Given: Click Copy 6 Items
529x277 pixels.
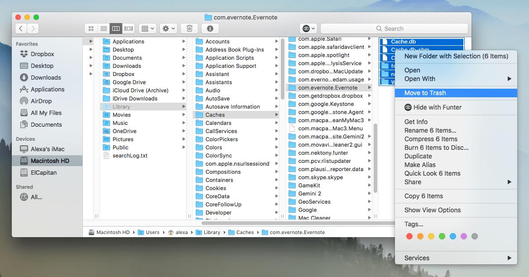Looking at the screenshot, I should tap(423, 196).
